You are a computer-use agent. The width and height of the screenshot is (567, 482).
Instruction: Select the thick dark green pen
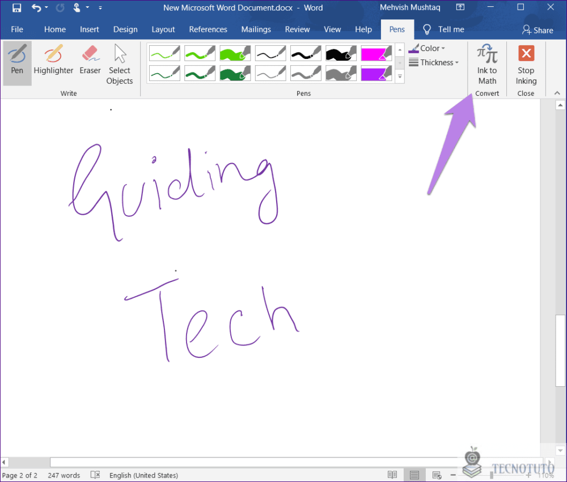click(235, 74)
